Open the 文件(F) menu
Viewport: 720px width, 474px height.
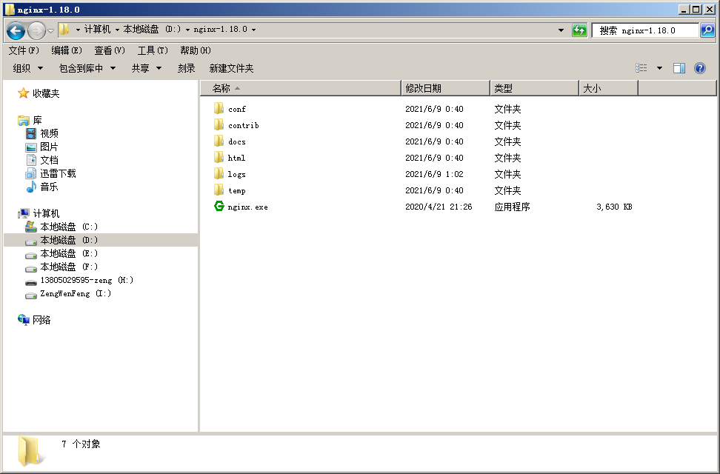coord(24,50)
